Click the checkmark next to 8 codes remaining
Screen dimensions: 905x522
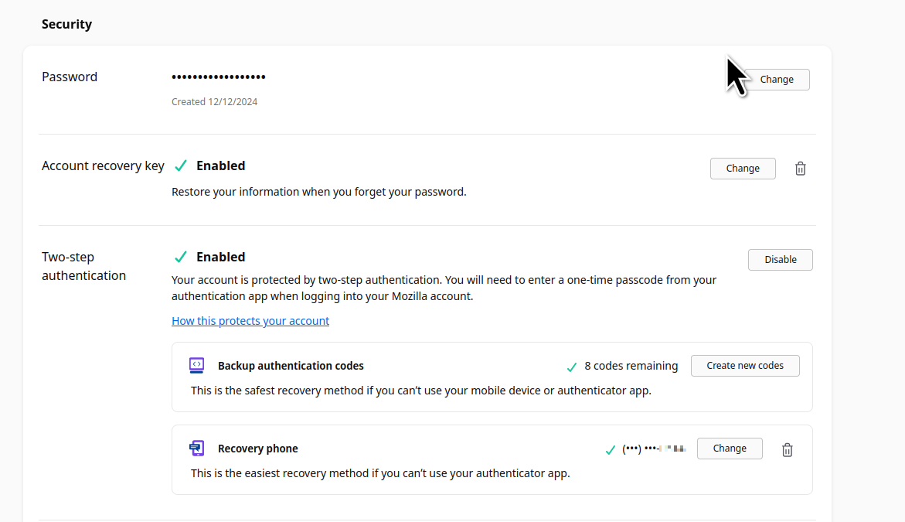click(x=572, y=367)
